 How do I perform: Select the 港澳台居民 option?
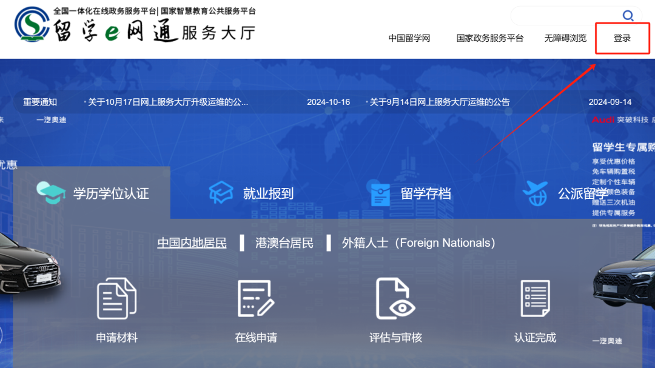[284, 243]
